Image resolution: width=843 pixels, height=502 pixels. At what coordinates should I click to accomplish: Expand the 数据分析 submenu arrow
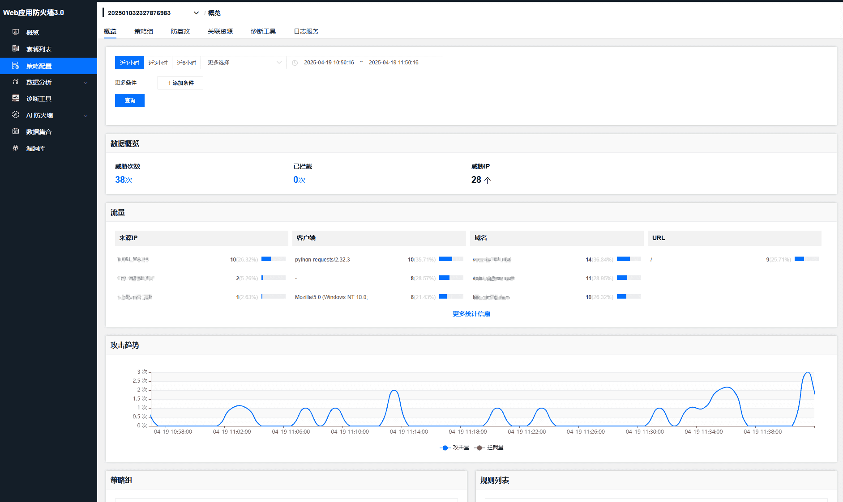pyautogui.click(x=86, y=83)
